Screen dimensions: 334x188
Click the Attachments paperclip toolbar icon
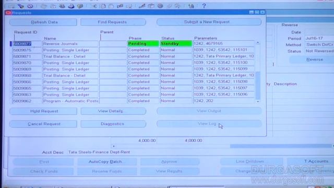pyautogui.click(x=169, y=6)
